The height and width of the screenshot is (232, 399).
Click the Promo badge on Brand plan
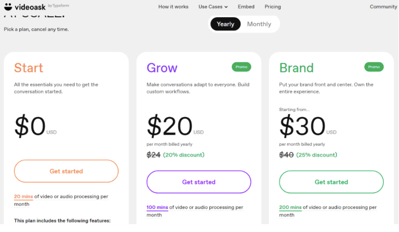point(374,67)
